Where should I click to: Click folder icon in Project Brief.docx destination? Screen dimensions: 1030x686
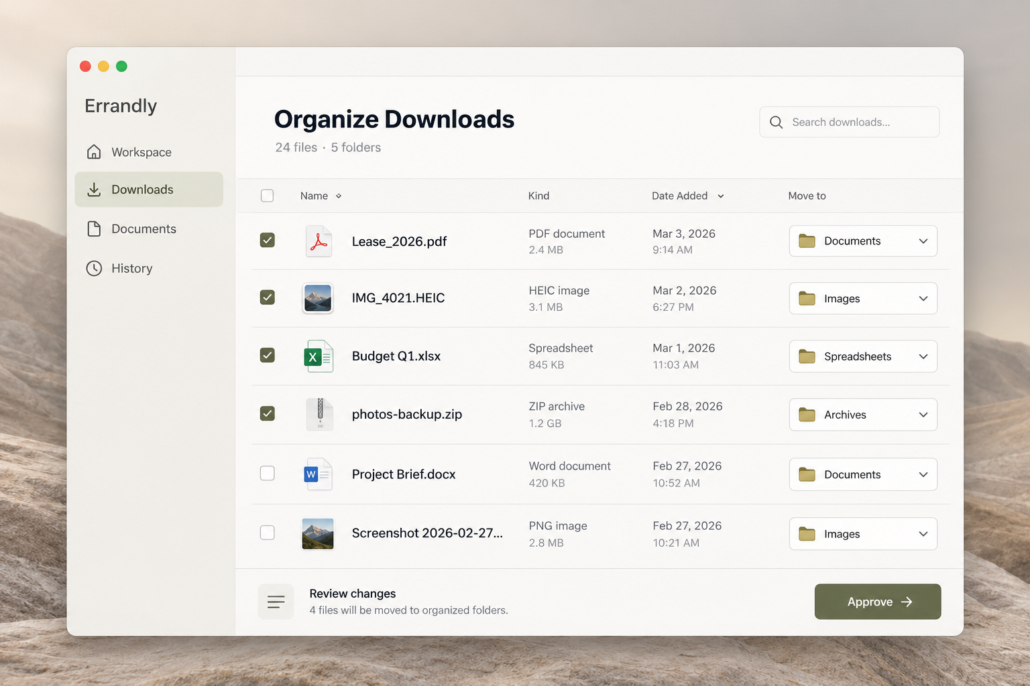coord(807,474)
